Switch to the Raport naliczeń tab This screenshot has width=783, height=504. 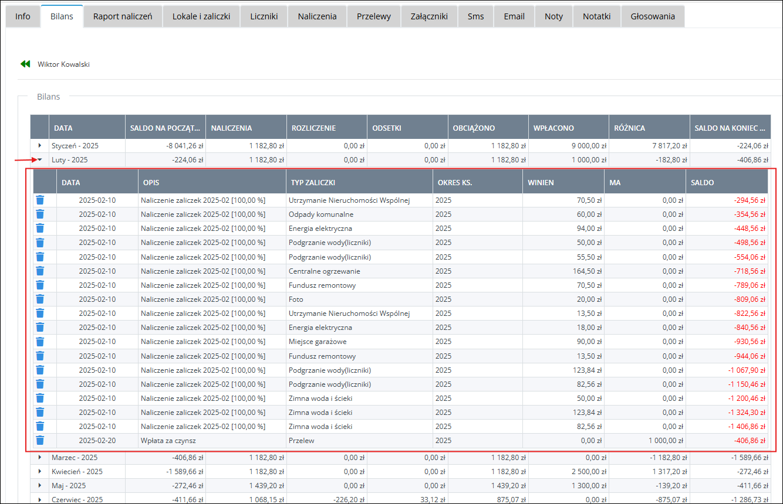tap(123, 16)
